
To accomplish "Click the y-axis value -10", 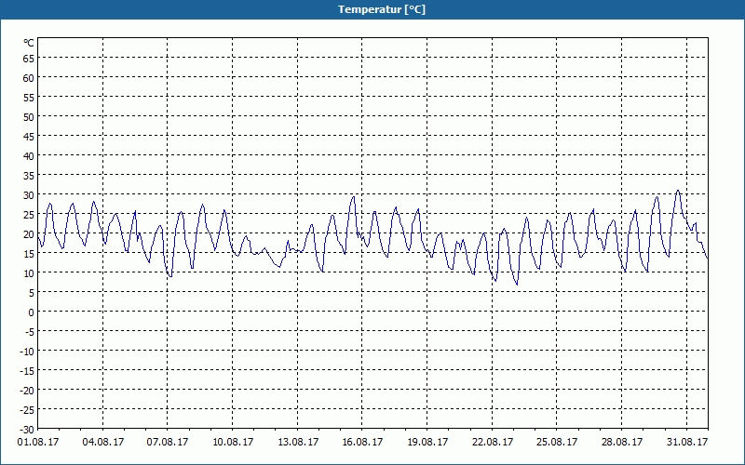I will [27, 352].
